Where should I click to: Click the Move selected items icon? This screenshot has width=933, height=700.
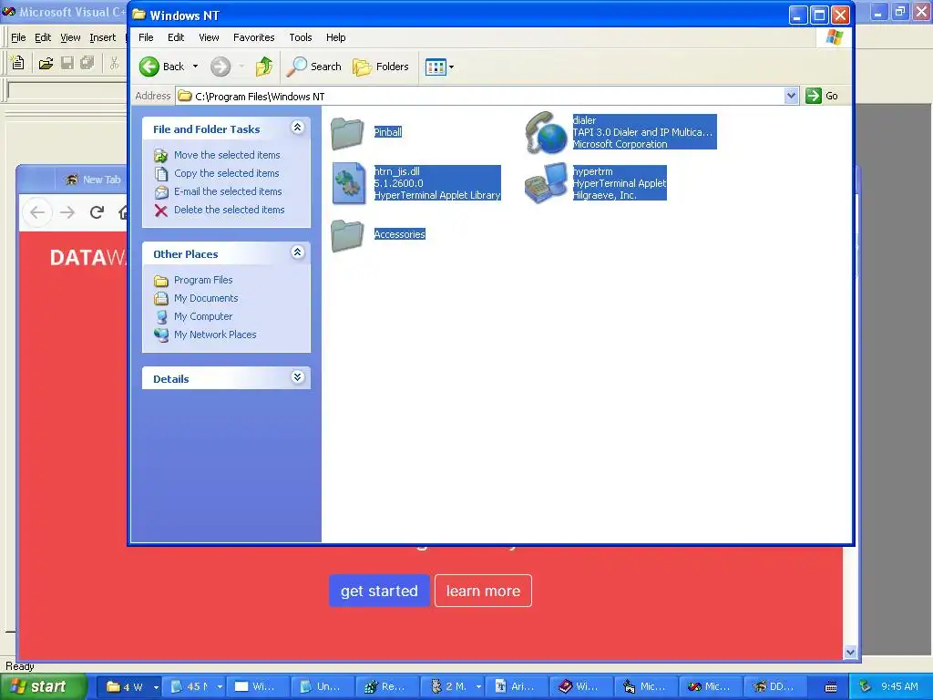[x=160, y=155]
